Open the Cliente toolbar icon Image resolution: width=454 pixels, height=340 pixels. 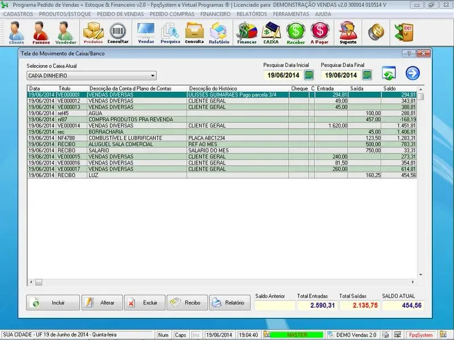point(16,32)
